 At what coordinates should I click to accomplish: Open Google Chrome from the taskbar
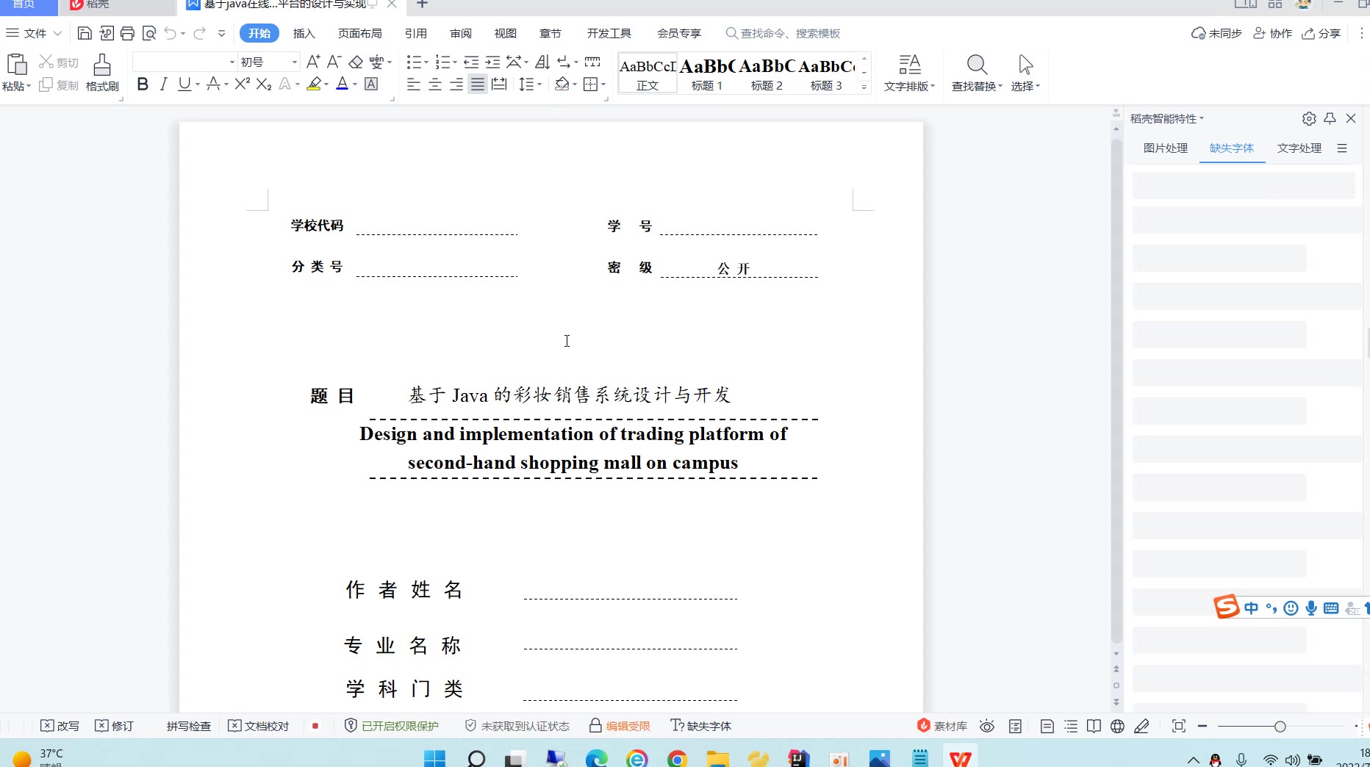pyautogui.click(x=677, y=758)
